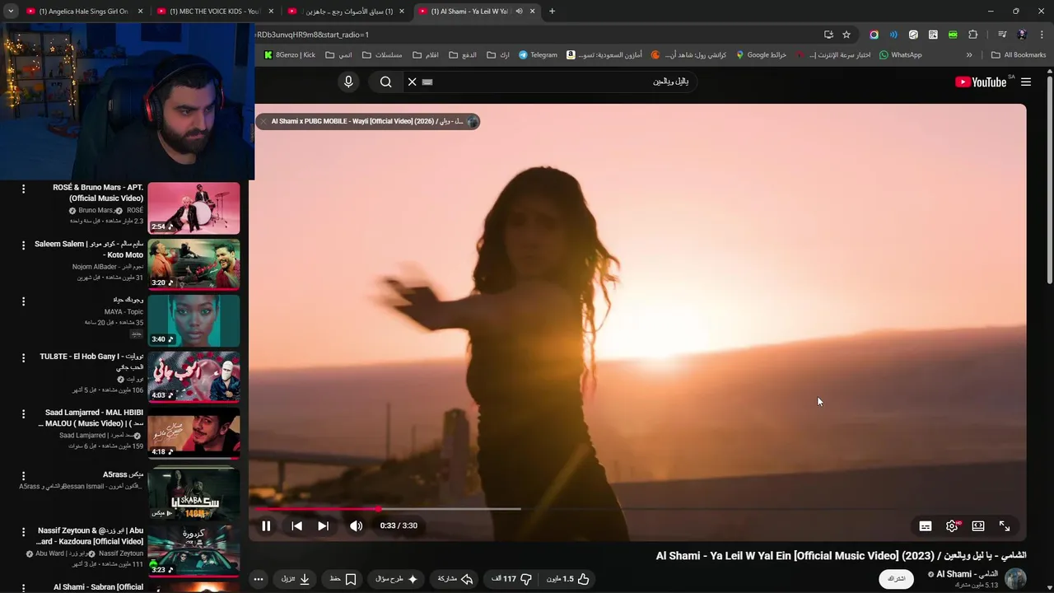Dislike the video with the thumbs down

512,579
